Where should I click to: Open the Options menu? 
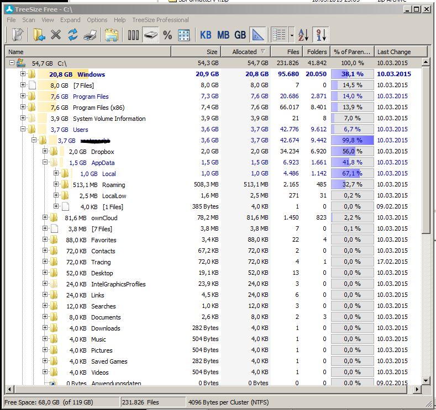pyautogui.click(x=97, y=20)
